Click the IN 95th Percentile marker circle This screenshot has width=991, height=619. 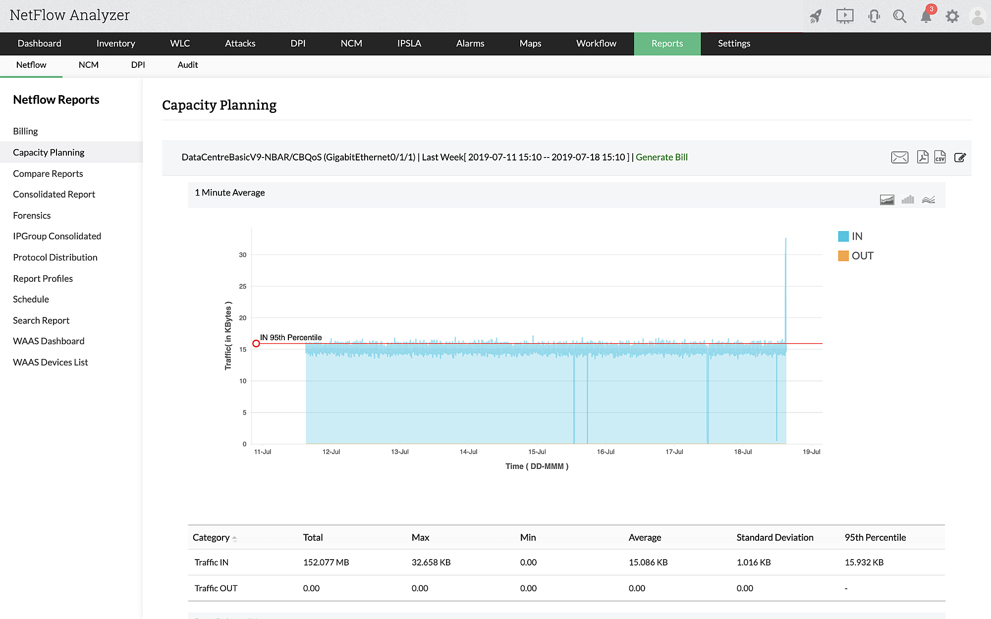point(256,343)
